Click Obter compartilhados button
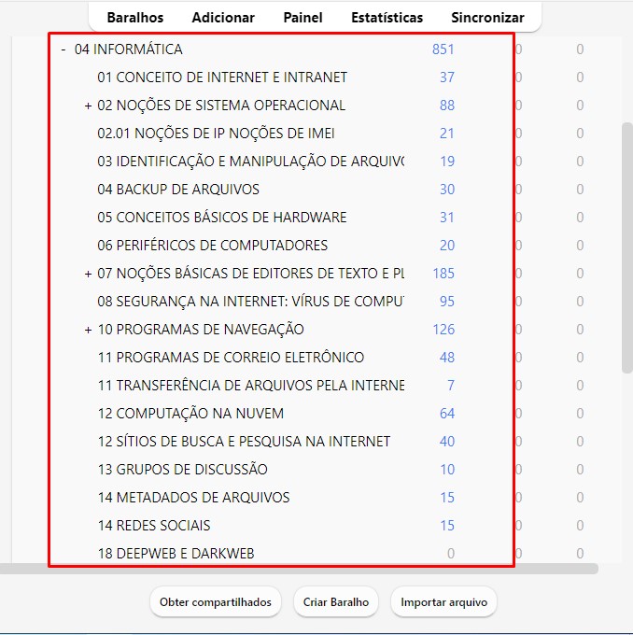633x635 pixels. coord(216,602)
